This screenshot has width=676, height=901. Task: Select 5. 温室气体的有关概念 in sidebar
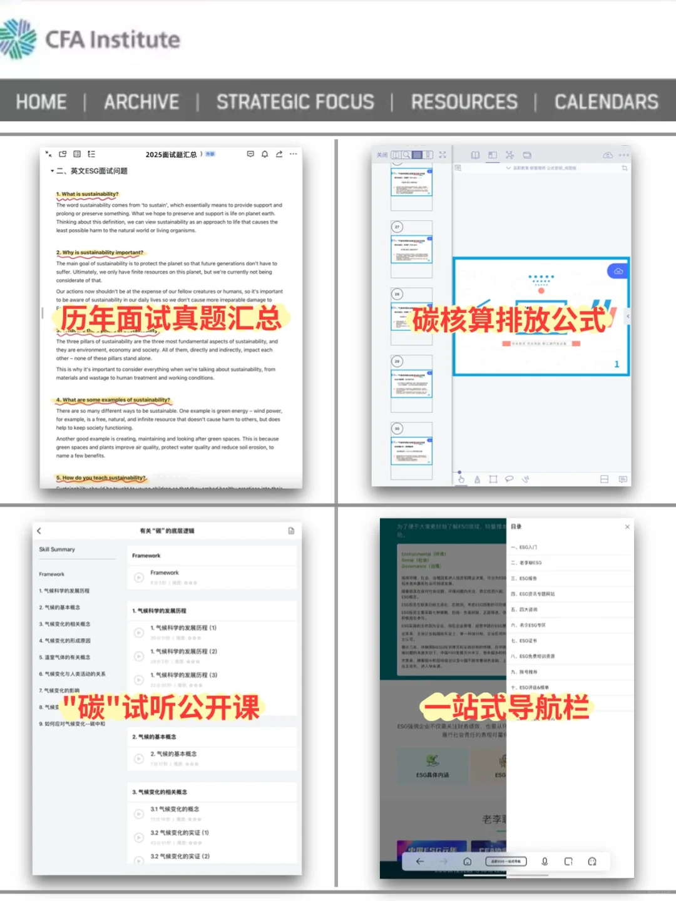(x=64, y=657)
